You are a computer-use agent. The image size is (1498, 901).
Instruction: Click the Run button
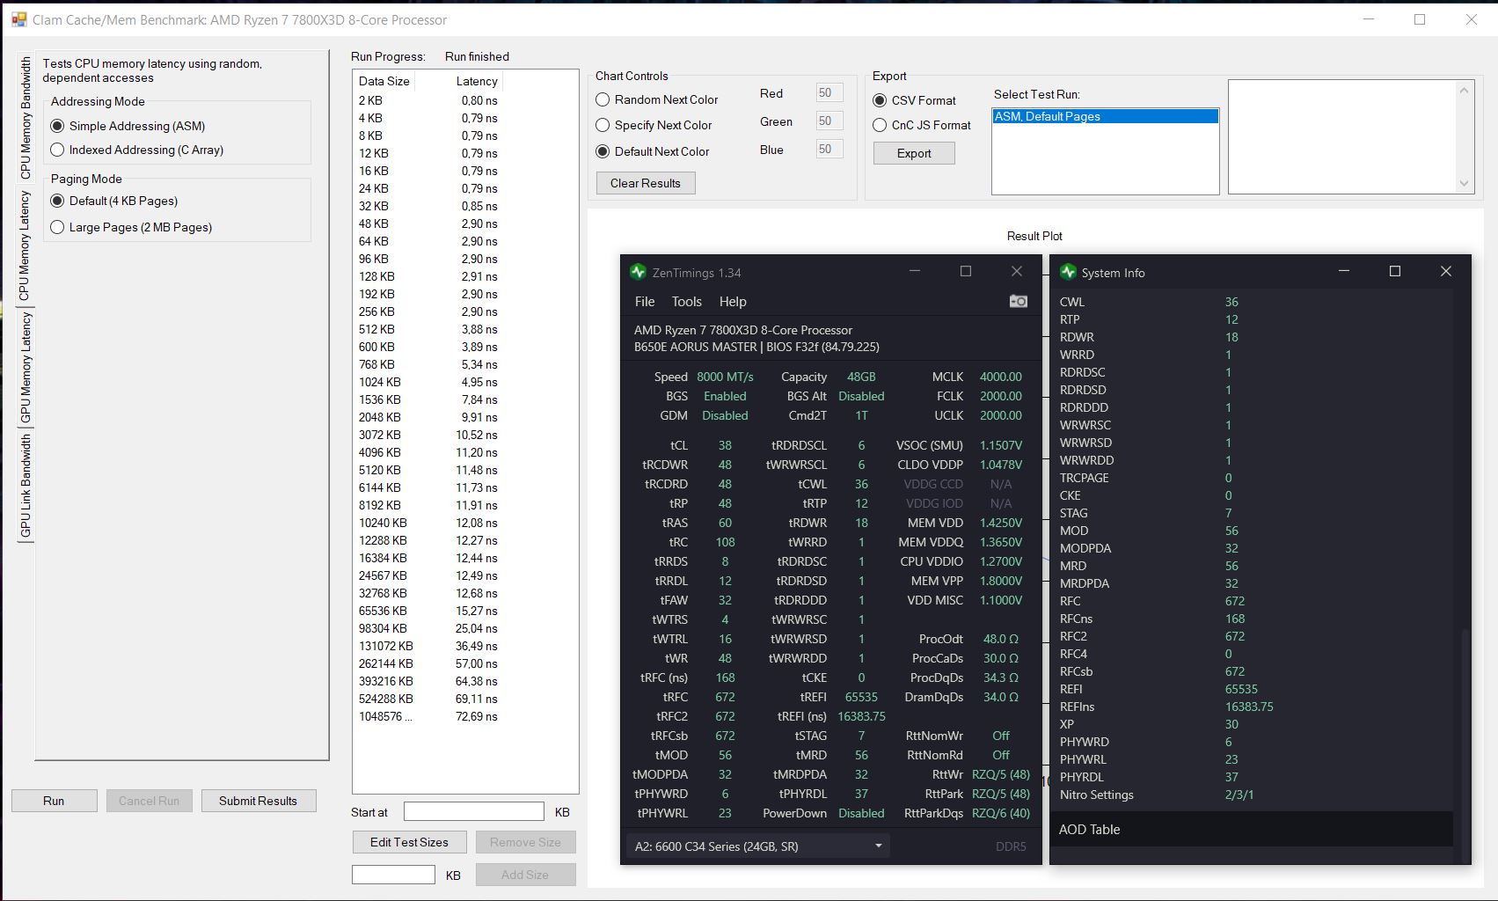[x=54, y=801]
